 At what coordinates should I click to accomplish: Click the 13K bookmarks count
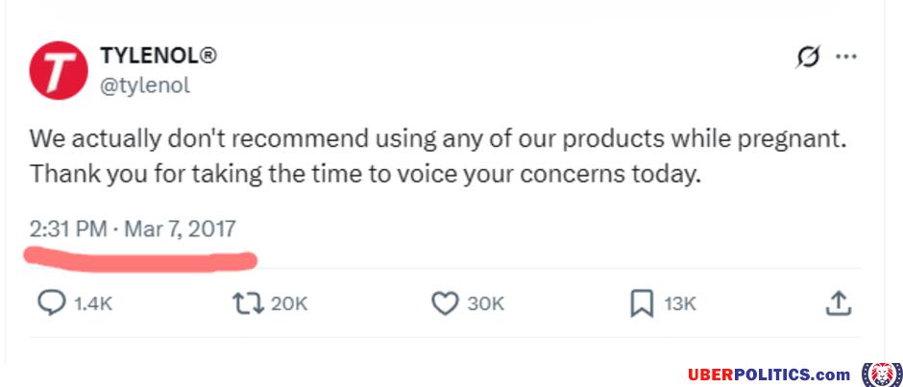coord(679,303)
